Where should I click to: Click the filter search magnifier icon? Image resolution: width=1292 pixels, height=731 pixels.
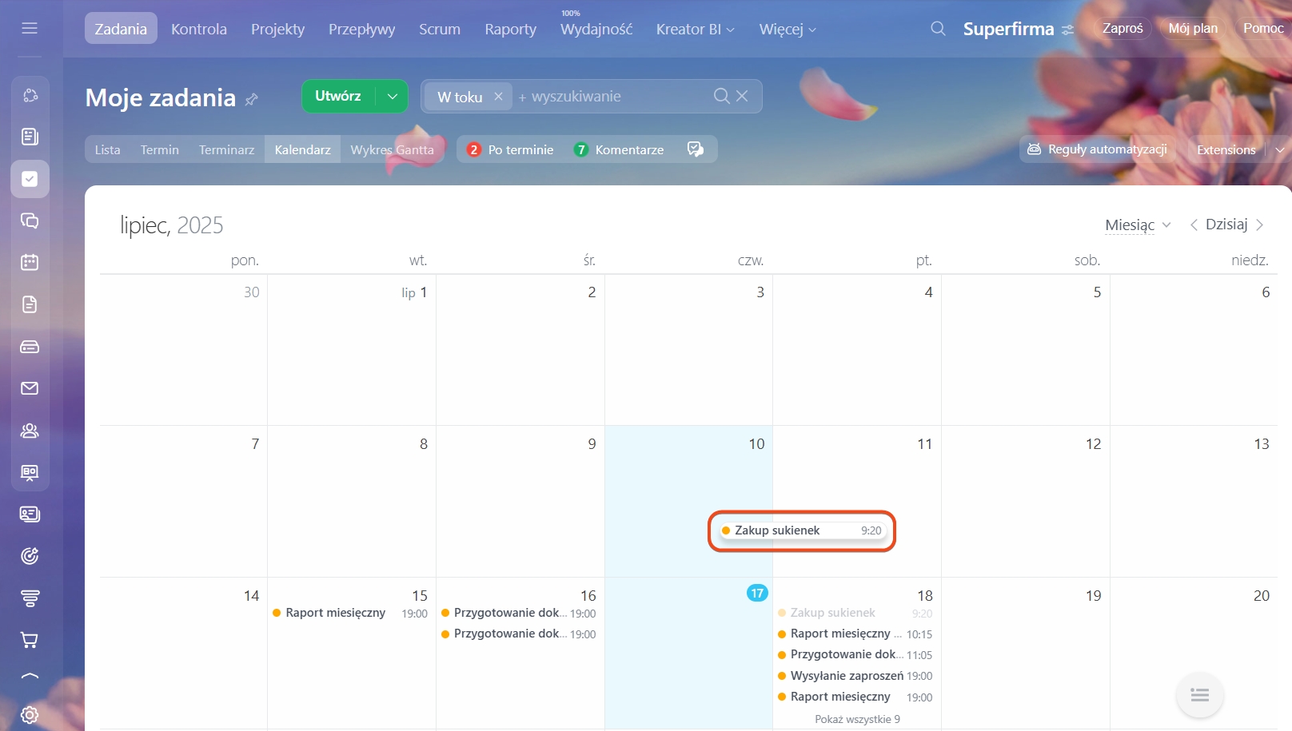tap(721, 96)
